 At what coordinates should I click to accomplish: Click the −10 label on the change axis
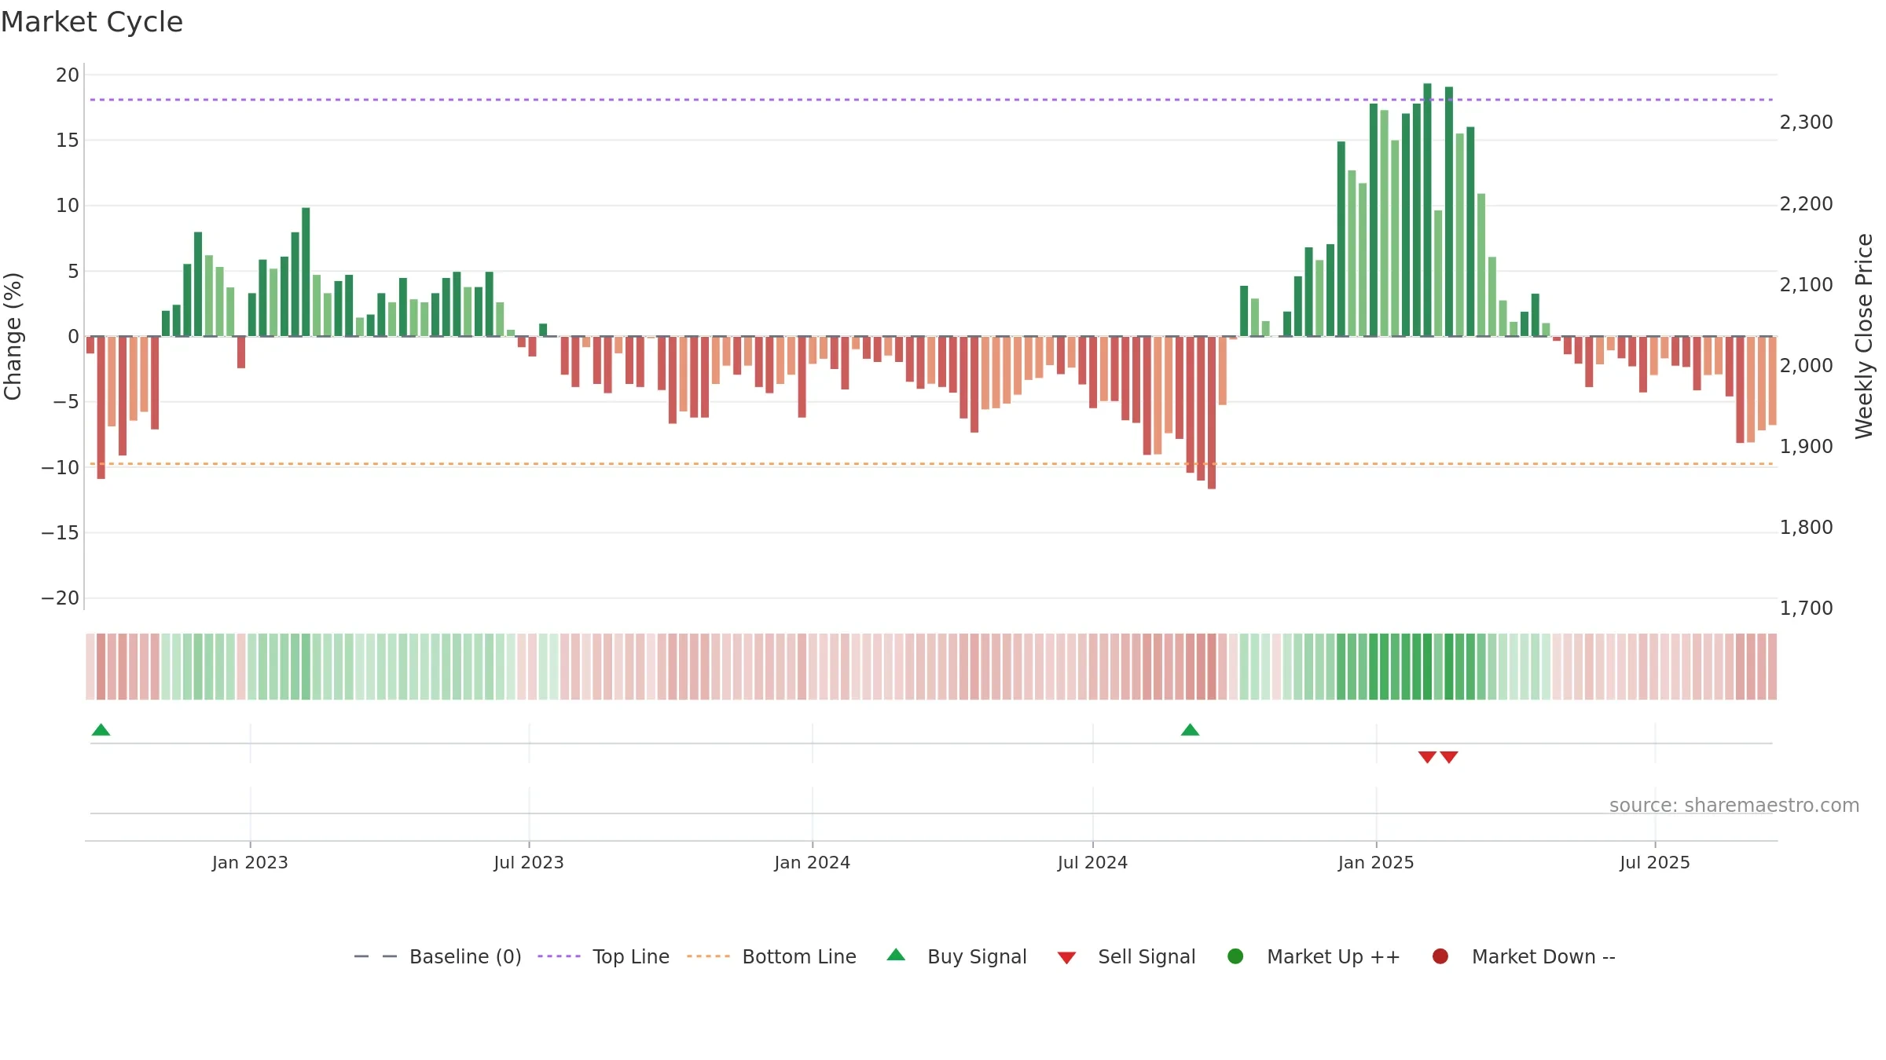click(x=61, y=468)
